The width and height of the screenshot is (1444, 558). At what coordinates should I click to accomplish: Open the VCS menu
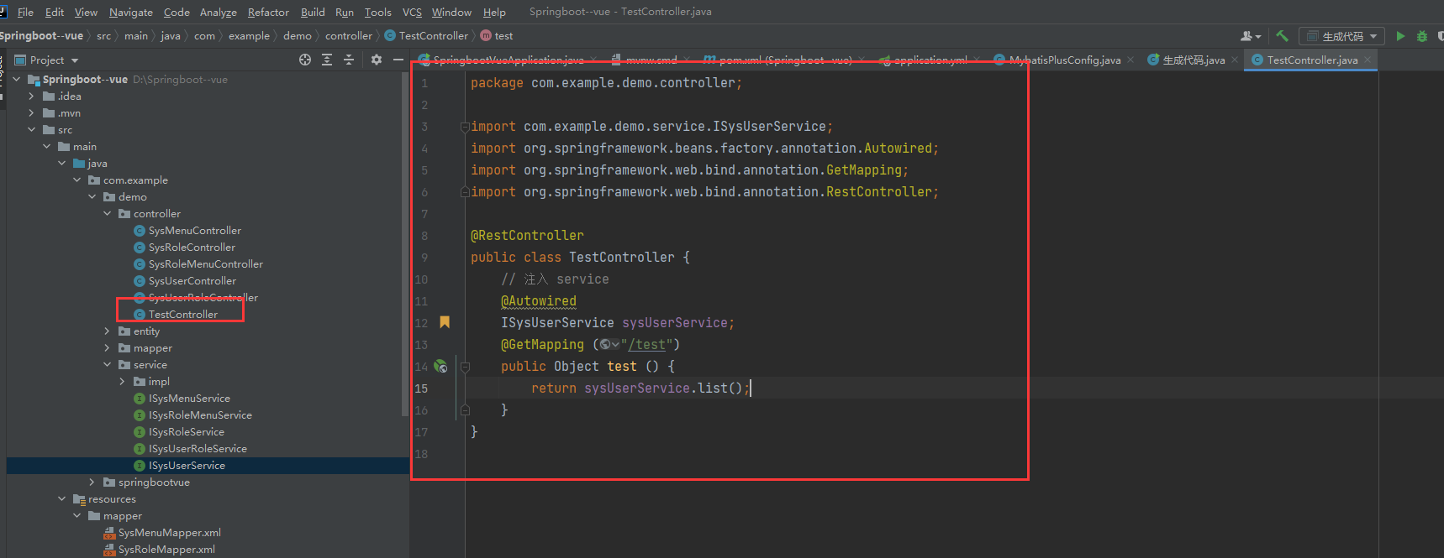(412, 12)
